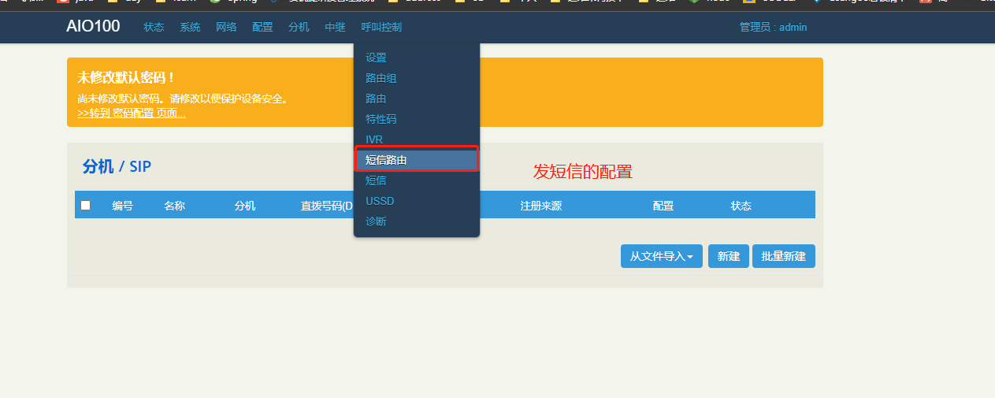
Task: Tick the select-all checkbox in table header
Action: (x=86, y=206)
